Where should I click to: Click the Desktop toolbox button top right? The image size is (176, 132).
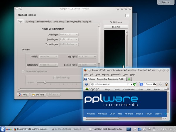166,2
